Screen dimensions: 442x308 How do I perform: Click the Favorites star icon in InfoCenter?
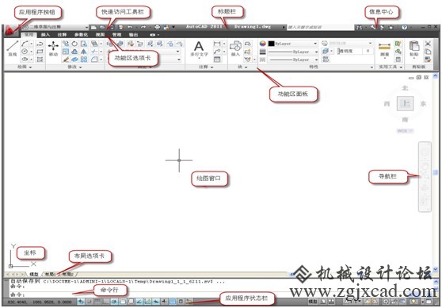[x=391, y=27]
